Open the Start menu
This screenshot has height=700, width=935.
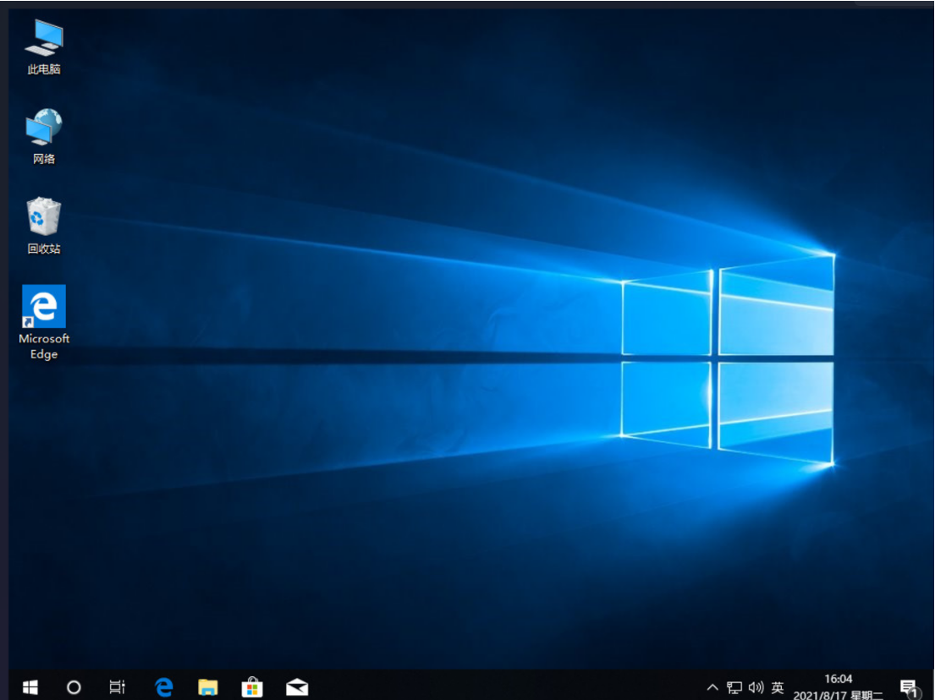[30, 686]
